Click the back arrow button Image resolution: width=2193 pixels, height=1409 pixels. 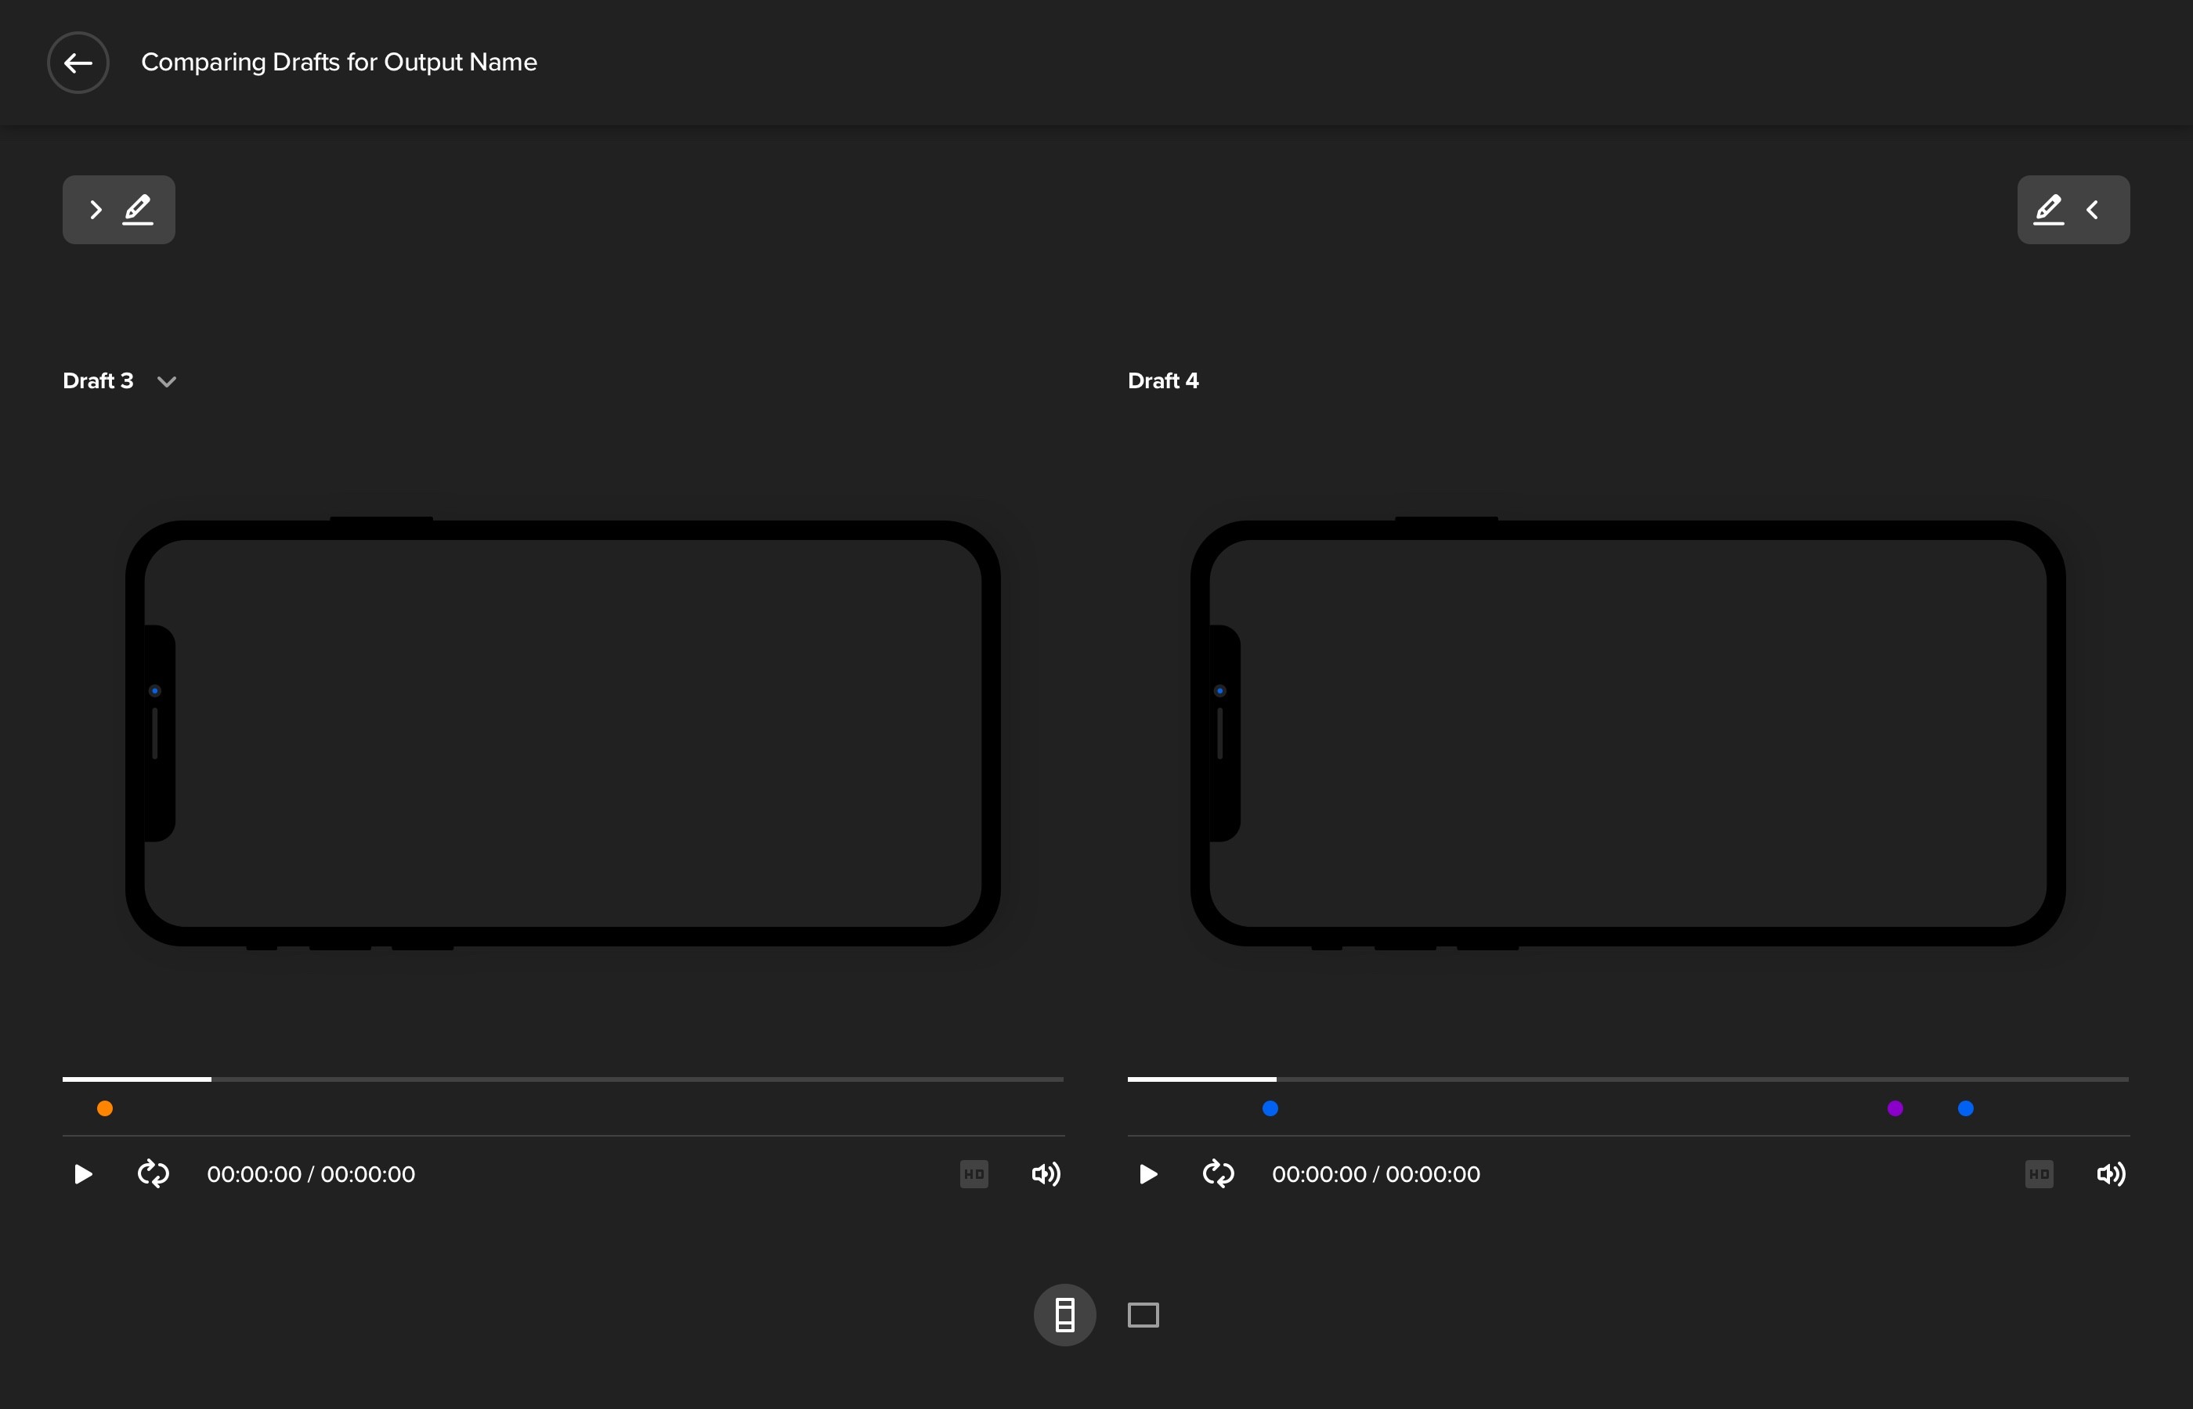[78, 62]
